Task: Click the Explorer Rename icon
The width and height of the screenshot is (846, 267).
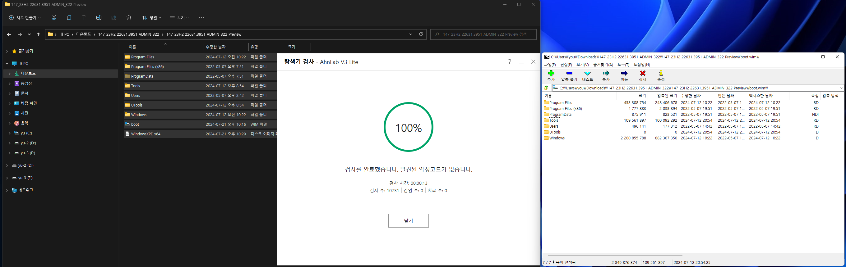Action: 99,18
